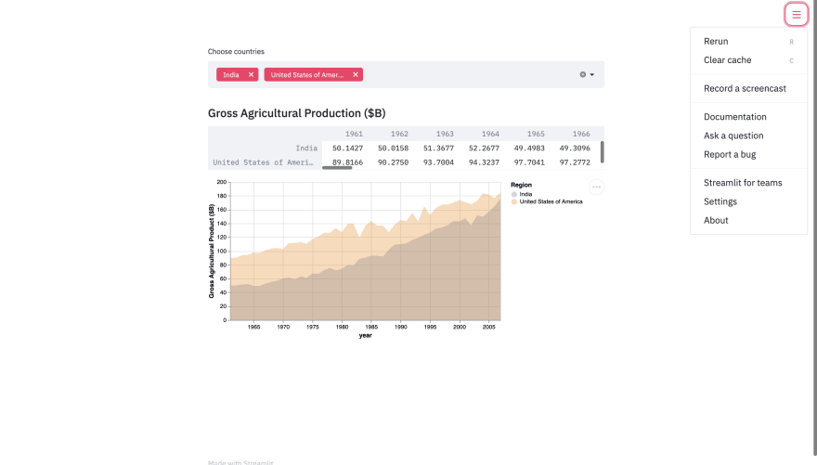The height and width of the screenshot is (465, 817).
Task: Click cell value 52.2677
Action: pos(484,148)
